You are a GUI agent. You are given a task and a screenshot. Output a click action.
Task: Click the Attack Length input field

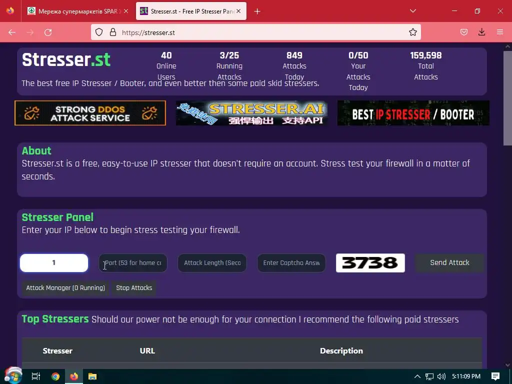coord(212,263)
